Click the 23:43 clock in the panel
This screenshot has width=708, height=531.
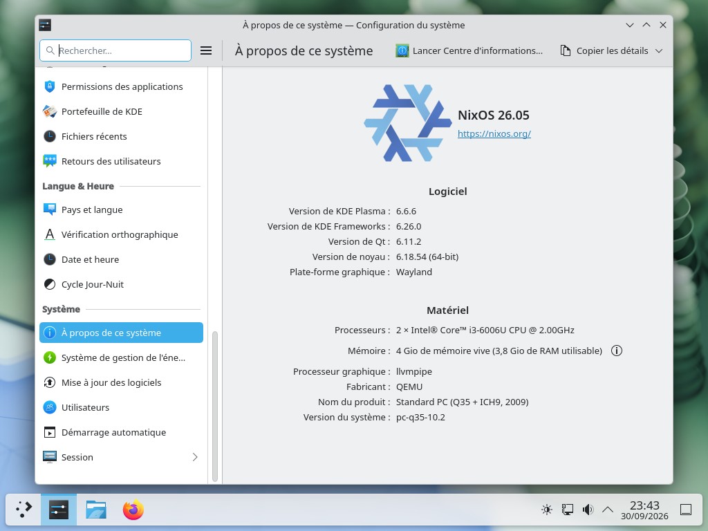coord(644,505)
